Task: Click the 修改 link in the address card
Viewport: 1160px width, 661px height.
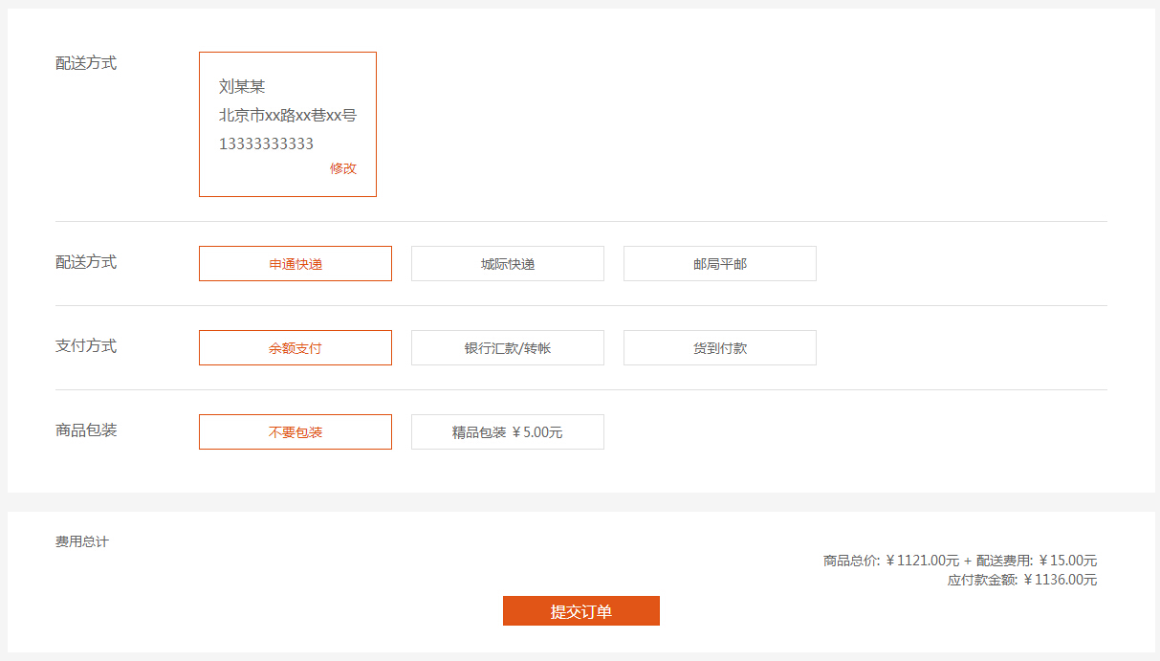Action: tap(343, 168)
